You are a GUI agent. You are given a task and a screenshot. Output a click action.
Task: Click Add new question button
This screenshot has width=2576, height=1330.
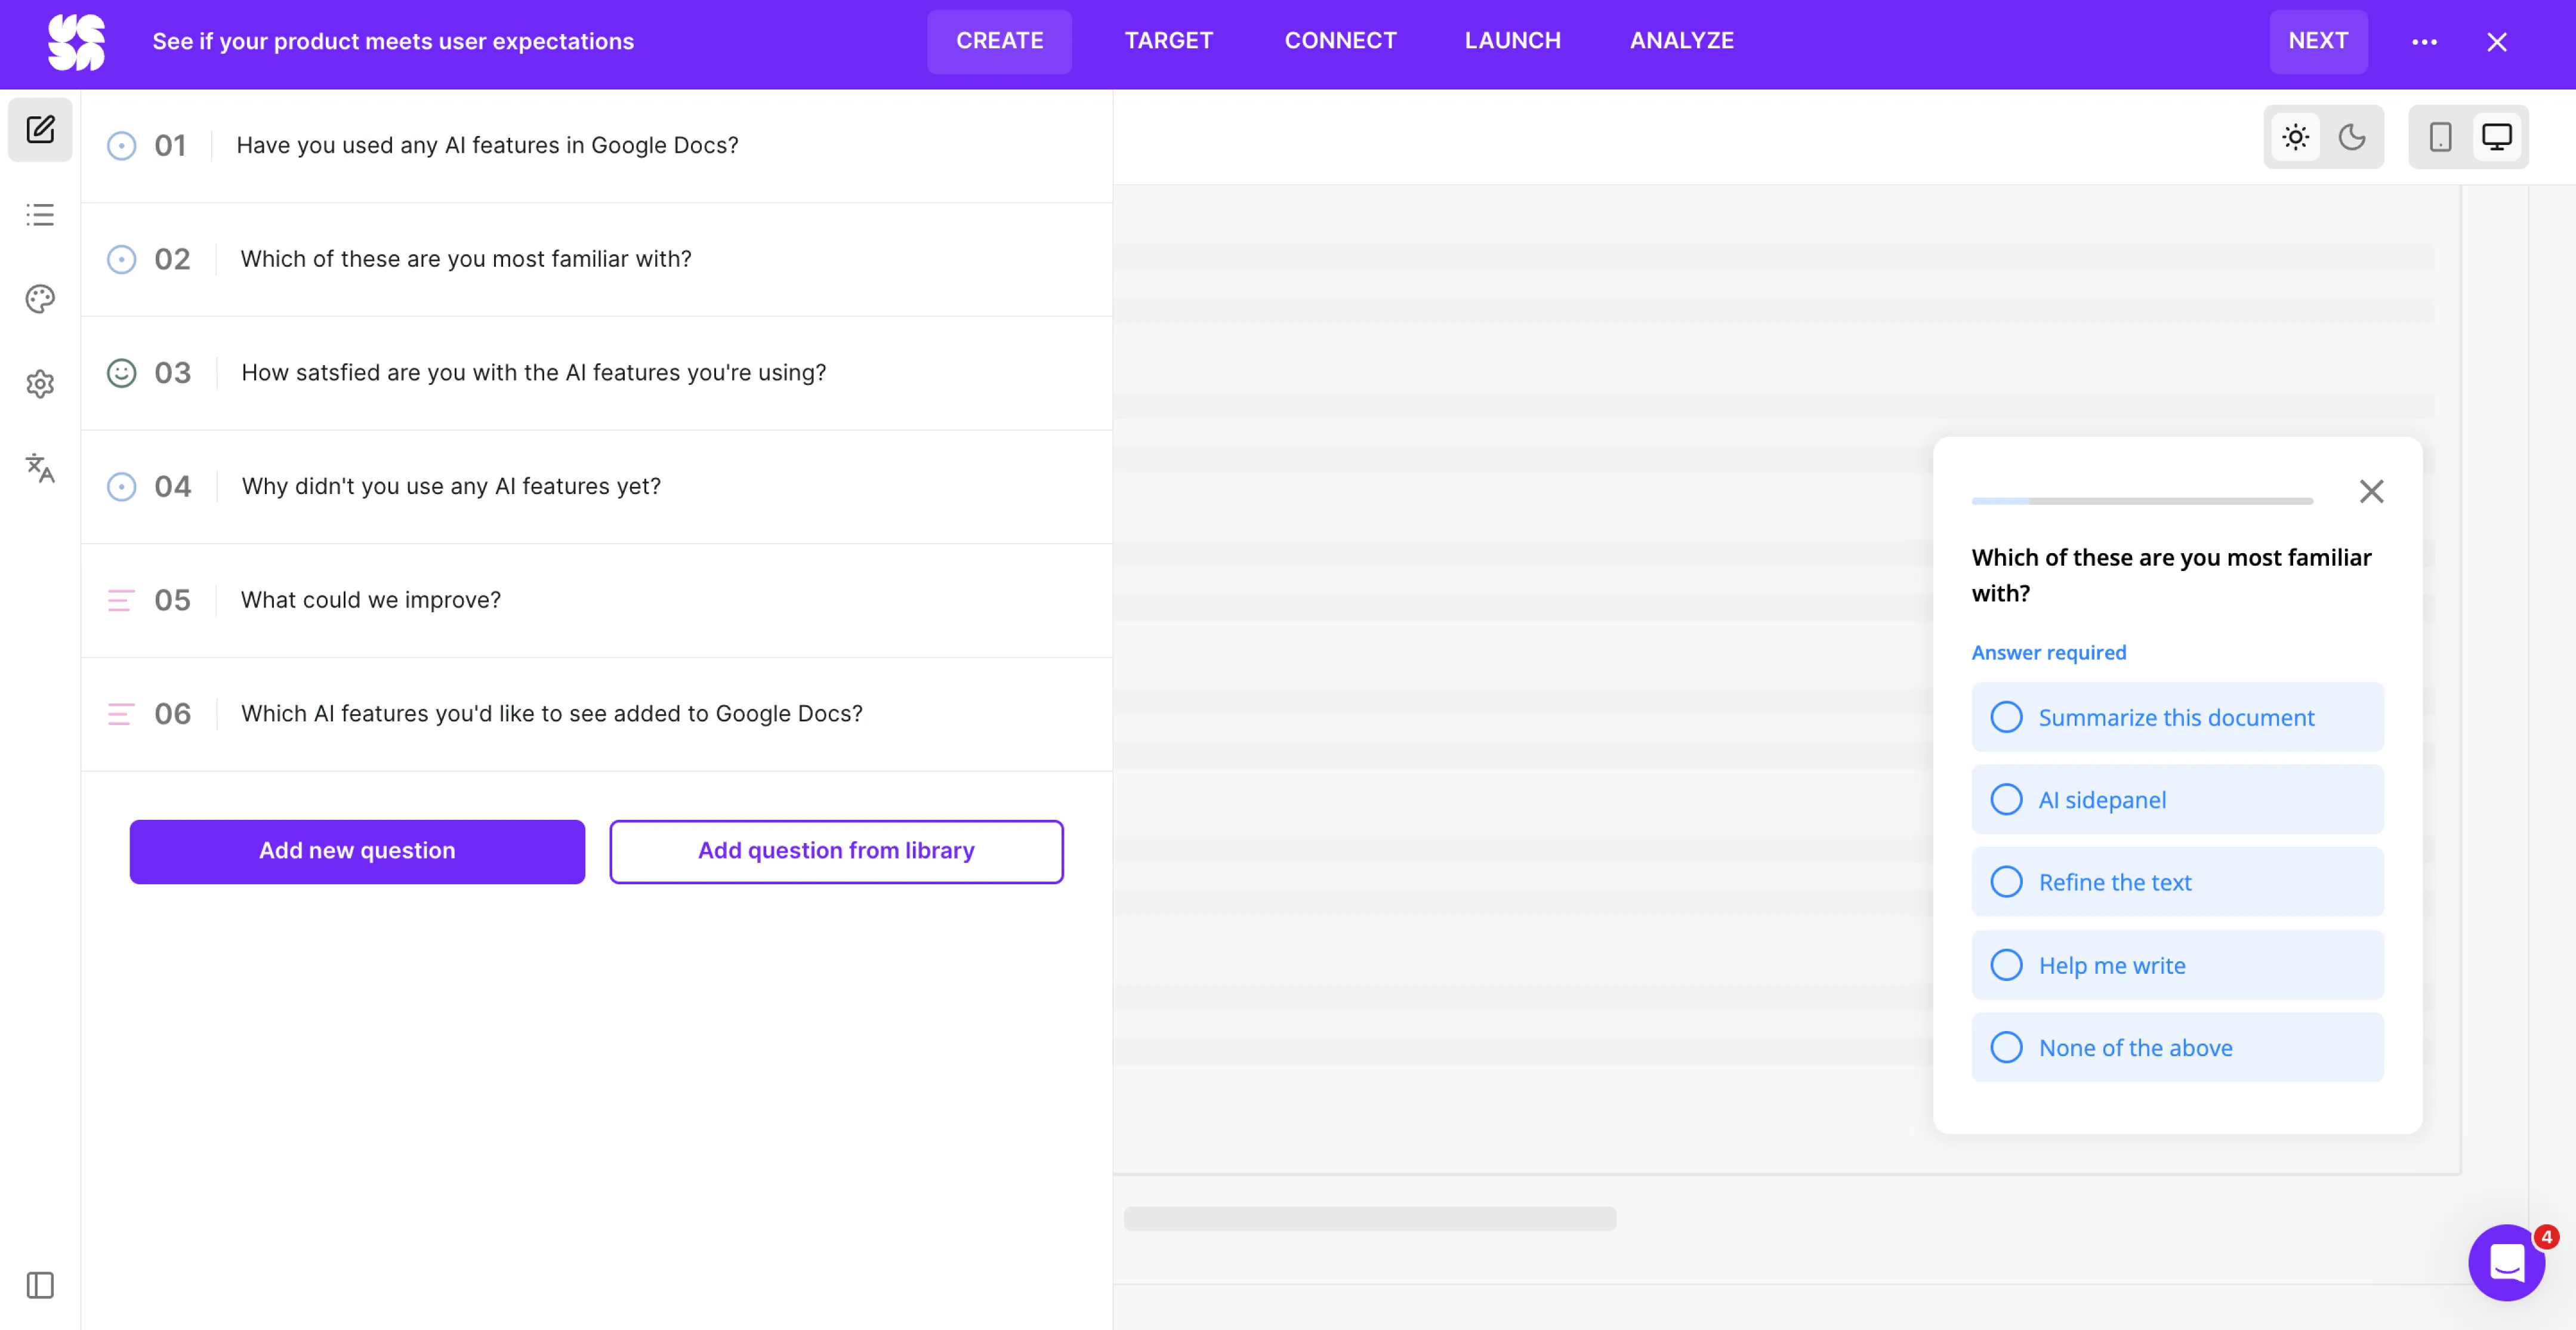point(357,851)
